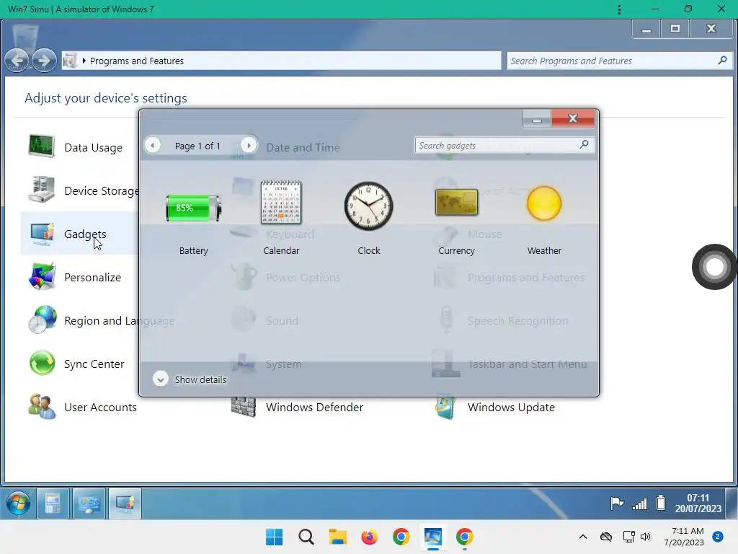
Task: Click the Windows Defender label
Action: click(x=314, y=407)
